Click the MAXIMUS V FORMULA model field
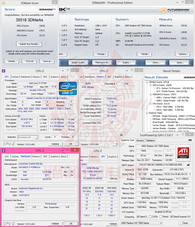 tap(37, 167)
